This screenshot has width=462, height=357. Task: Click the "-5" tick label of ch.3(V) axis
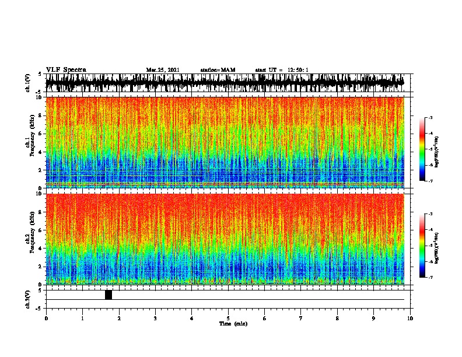point(40,309)
